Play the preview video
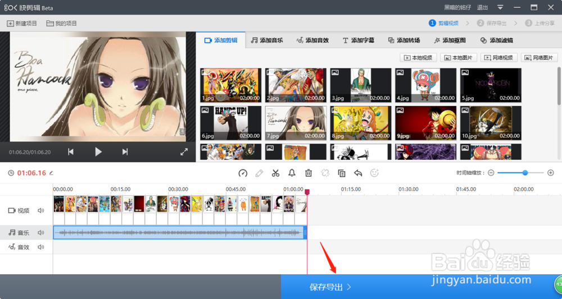Image resolution: width=562 pixels, height=299 pixels. coord(98,152)
